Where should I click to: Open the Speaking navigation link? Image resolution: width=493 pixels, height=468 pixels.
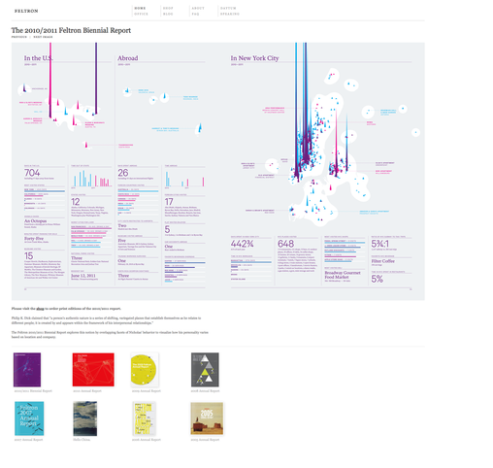point(230,14)
